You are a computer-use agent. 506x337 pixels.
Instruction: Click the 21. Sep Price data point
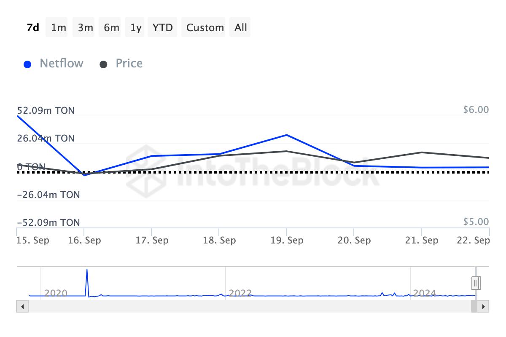422,152
